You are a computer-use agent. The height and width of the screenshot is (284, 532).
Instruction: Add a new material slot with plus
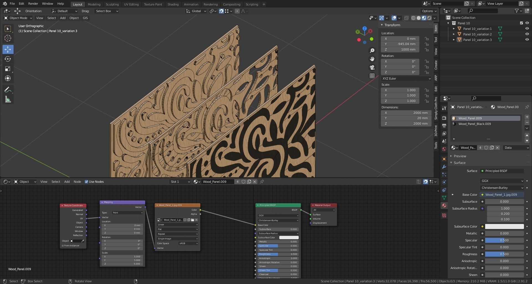pos(527,117)
